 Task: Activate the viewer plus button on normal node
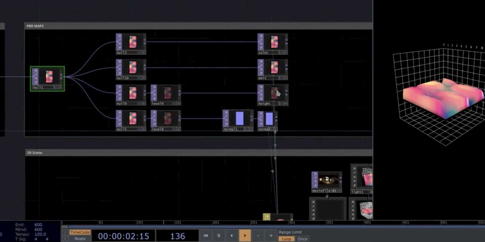click(x=275, y=129)
